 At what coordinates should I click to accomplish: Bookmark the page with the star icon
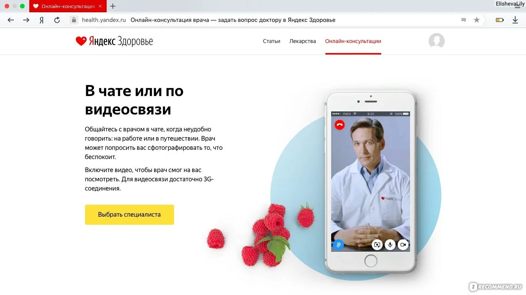point(477,20)
